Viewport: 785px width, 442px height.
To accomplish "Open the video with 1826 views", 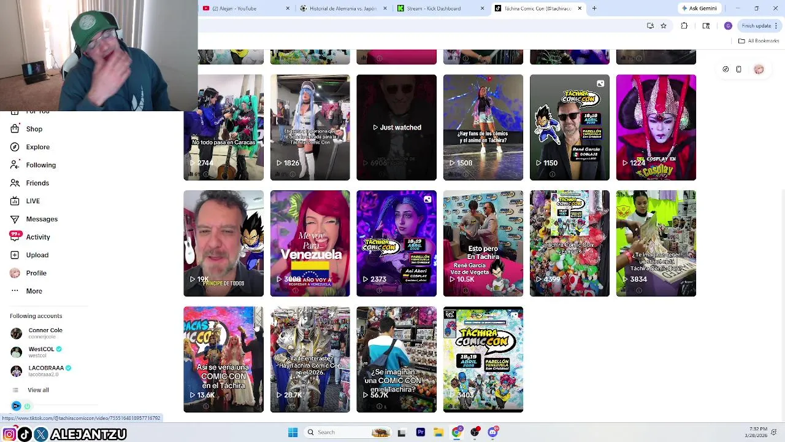I will tap(310, 128).
